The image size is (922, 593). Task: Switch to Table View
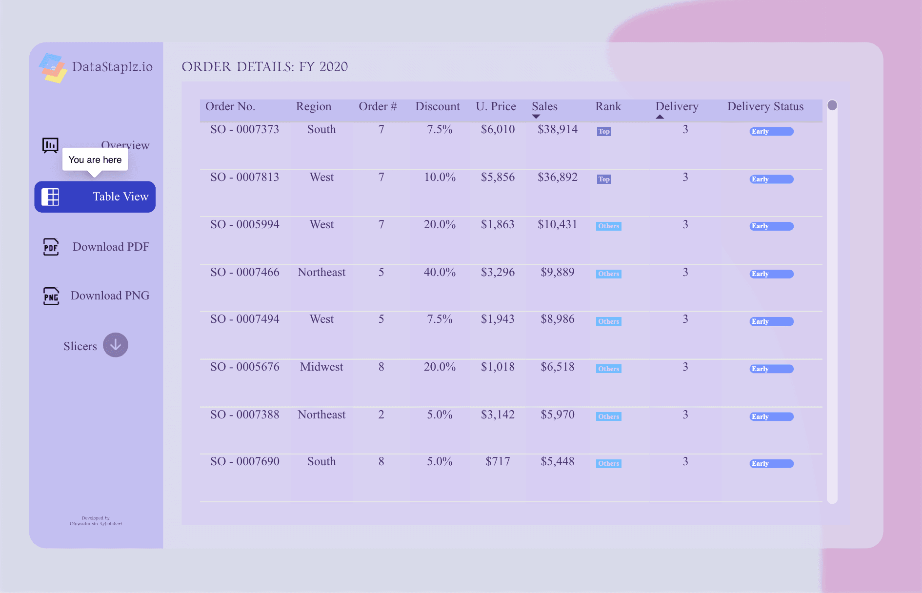95,197
